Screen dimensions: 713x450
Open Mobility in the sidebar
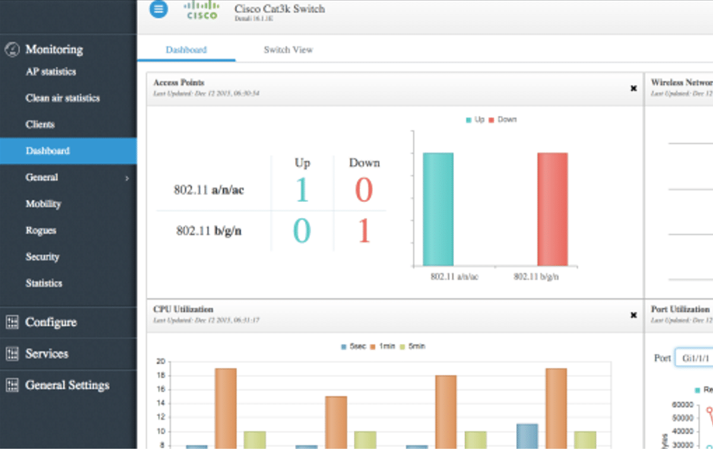(x=43, y=204)
